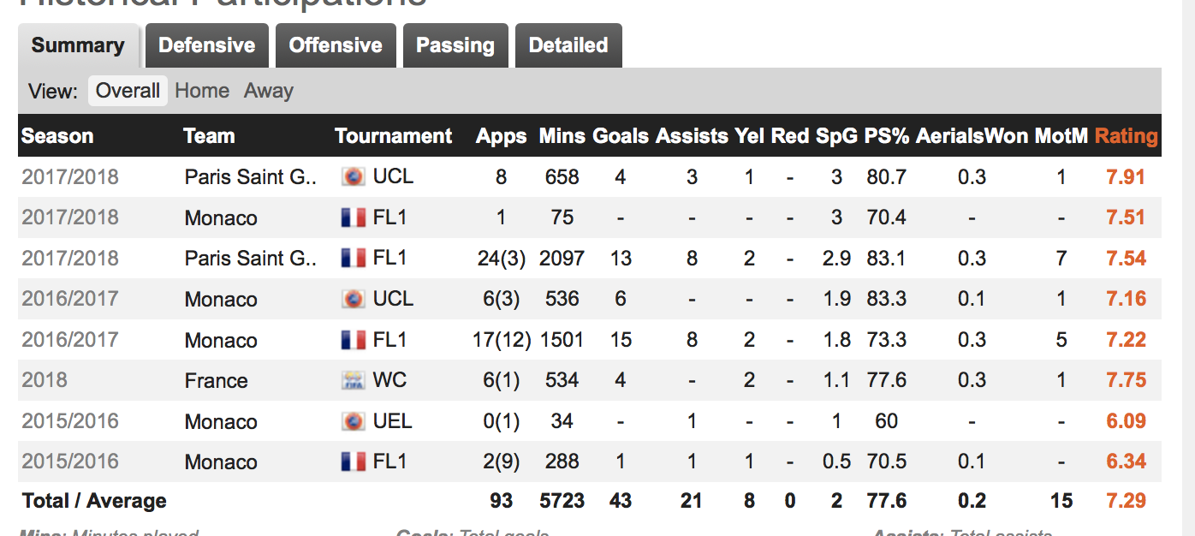Open the Defensive tab
Viewport: 1195px width, 536px height.
pyautogui.click(x=207, y=45)
